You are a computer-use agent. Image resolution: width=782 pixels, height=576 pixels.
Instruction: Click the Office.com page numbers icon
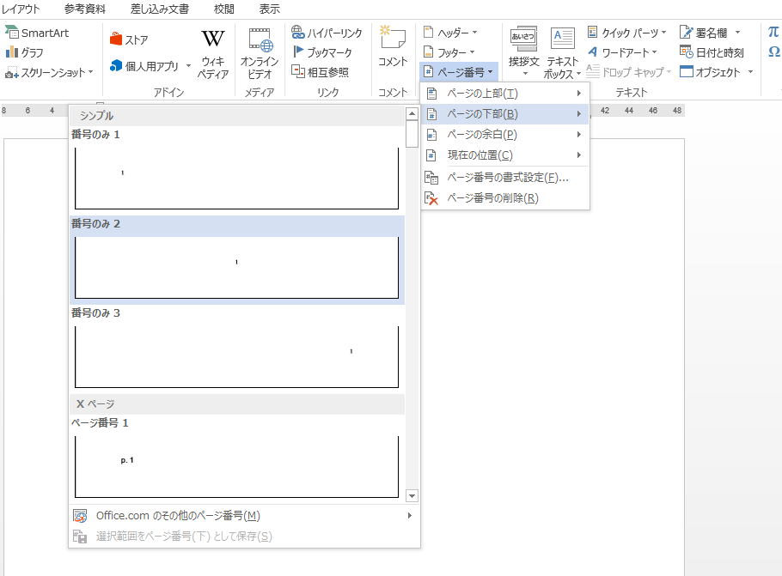tap(80, 516)
